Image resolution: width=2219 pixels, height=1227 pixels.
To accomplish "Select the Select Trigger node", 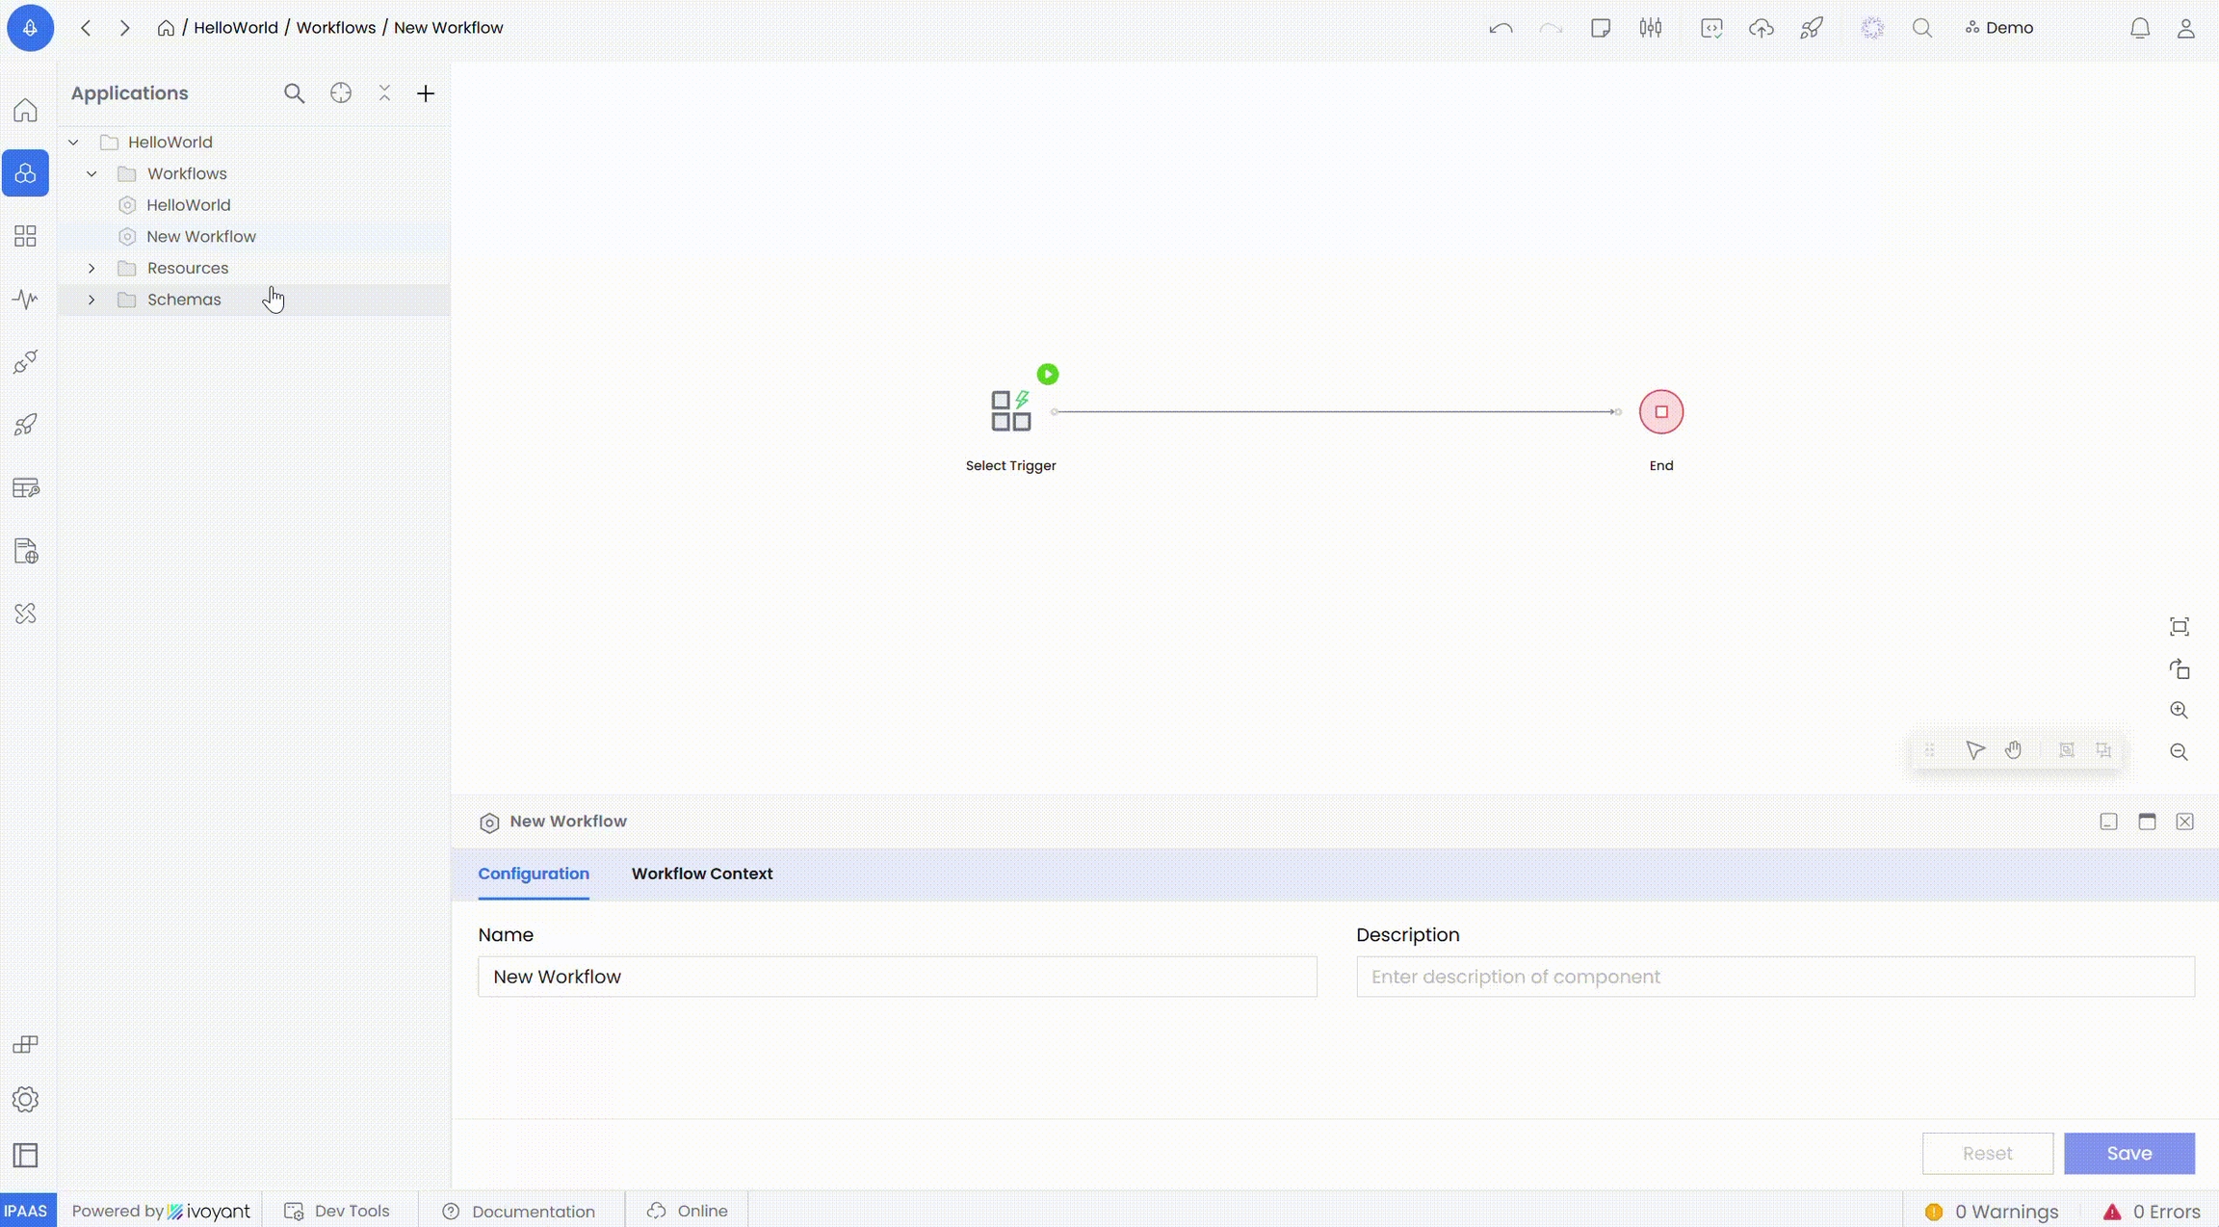I will (1010, 412).
